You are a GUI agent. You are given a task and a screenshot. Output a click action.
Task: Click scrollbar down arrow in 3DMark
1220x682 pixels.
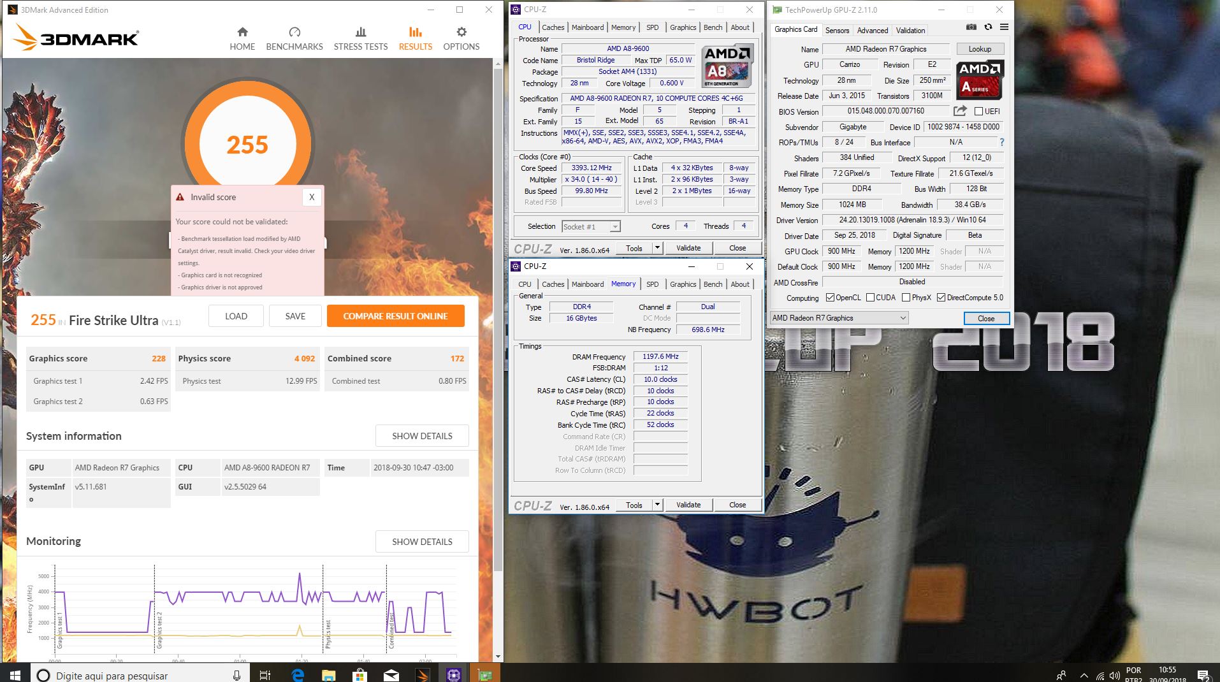point(498,657)
